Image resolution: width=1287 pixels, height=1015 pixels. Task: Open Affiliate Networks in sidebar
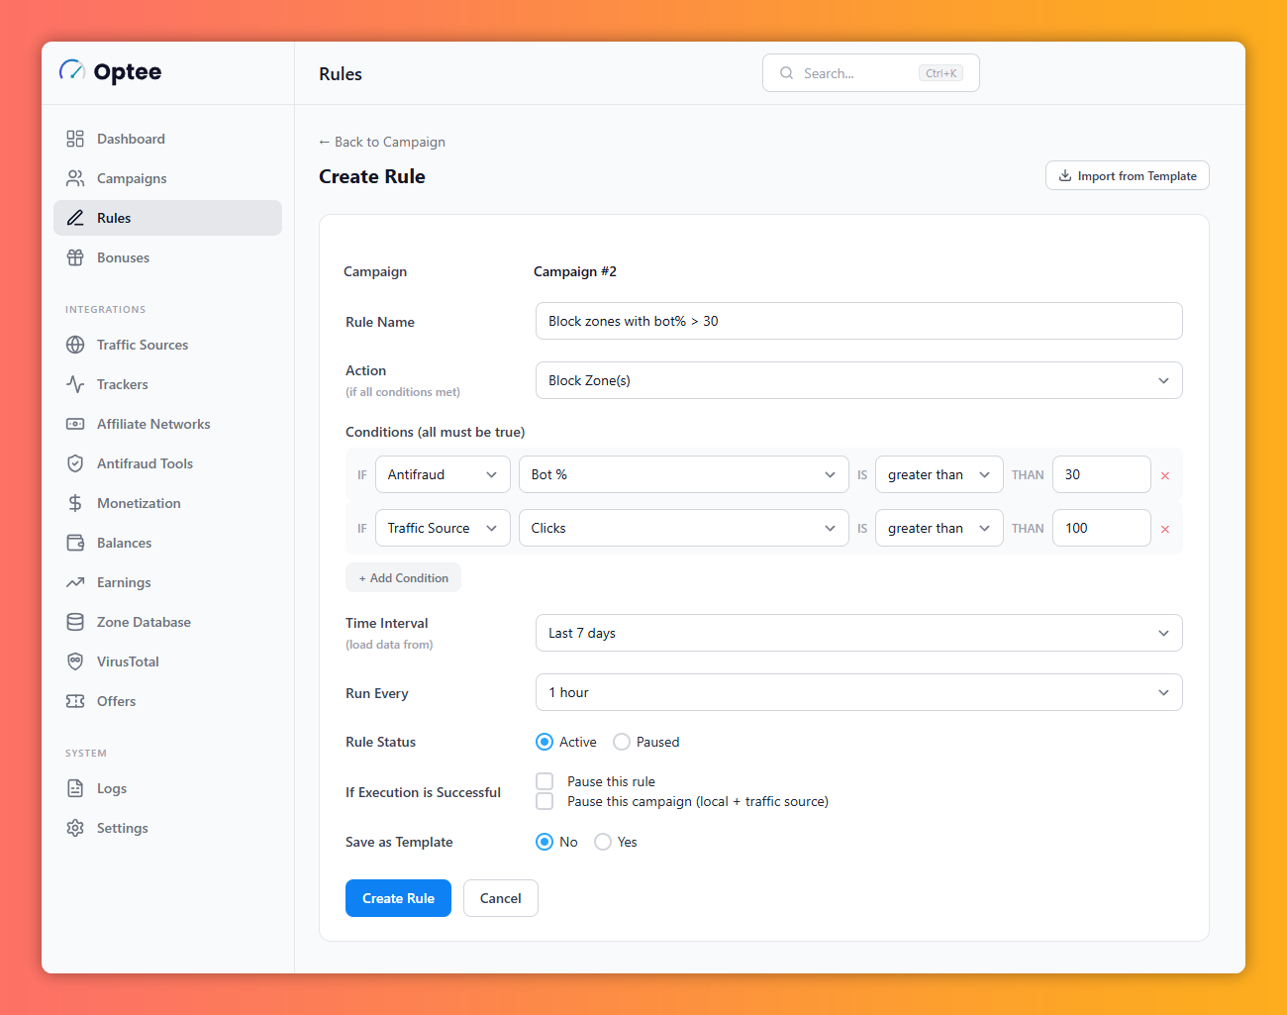coord(167,424)
